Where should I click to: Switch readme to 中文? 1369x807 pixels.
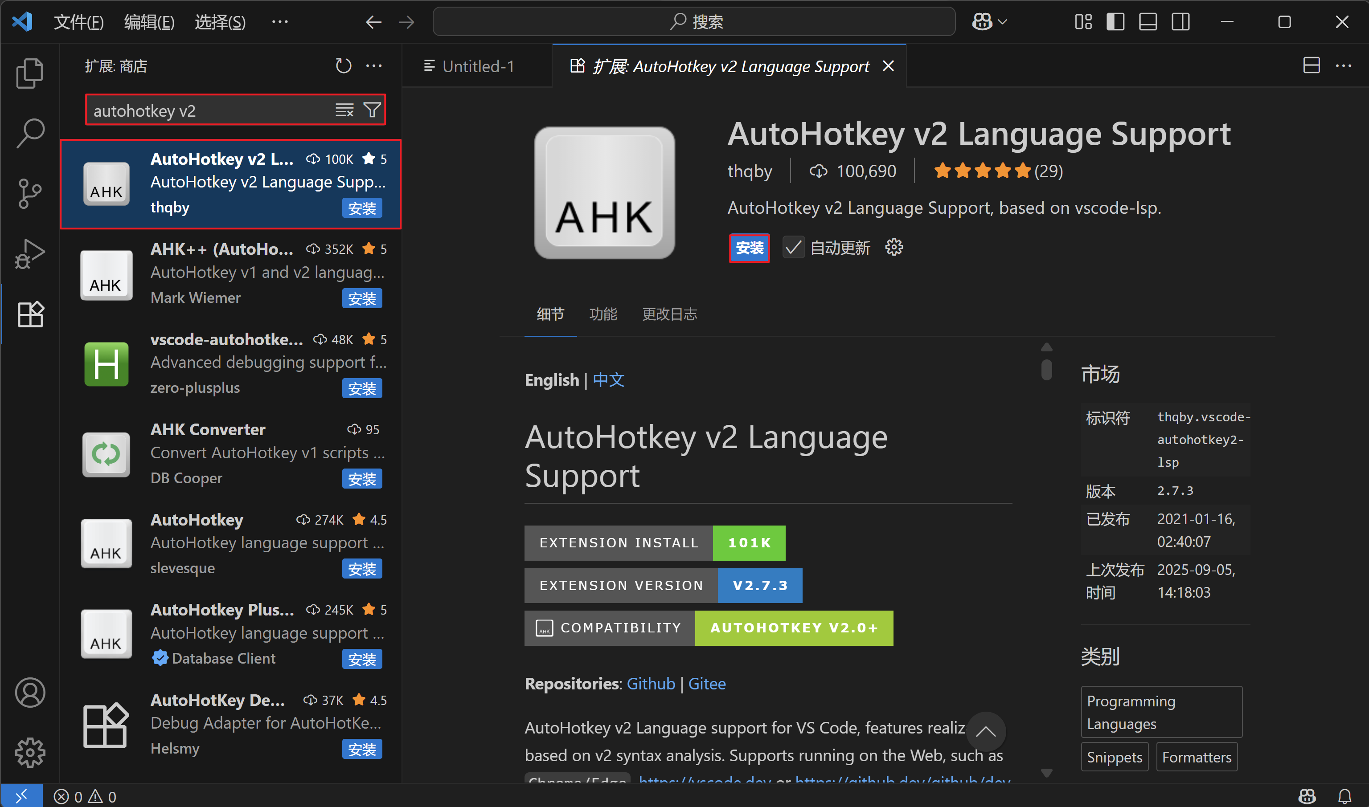click(x=608, y=379)
